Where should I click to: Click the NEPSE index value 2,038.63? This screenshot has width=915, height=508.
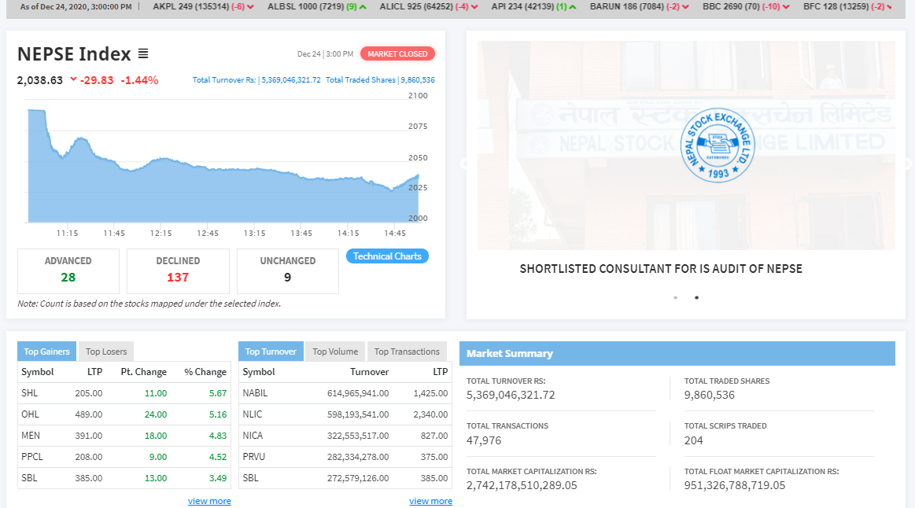point(39,80)
